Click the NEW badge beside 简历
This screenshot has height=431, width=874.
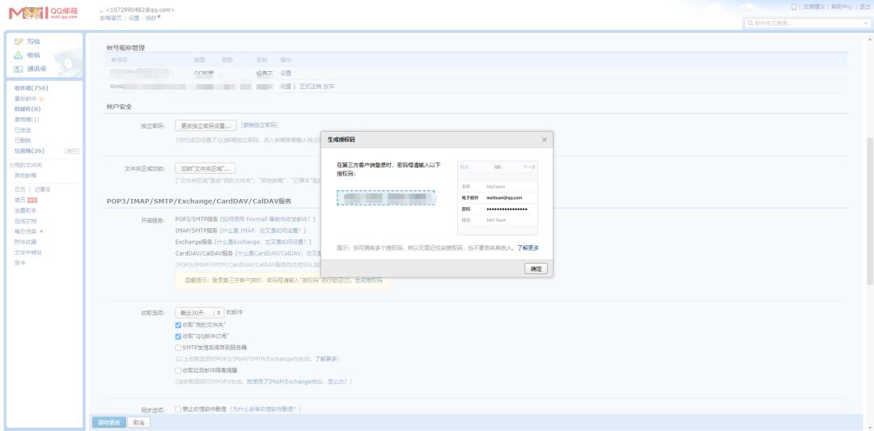click(x=32, y=200)
